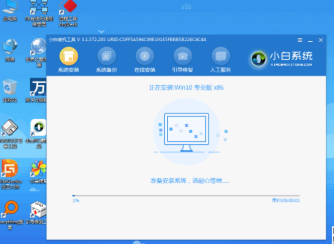334x244 pixels.
Task: Click the 用时:00:00:01 elapsed time text
Action: click(286, 200)
